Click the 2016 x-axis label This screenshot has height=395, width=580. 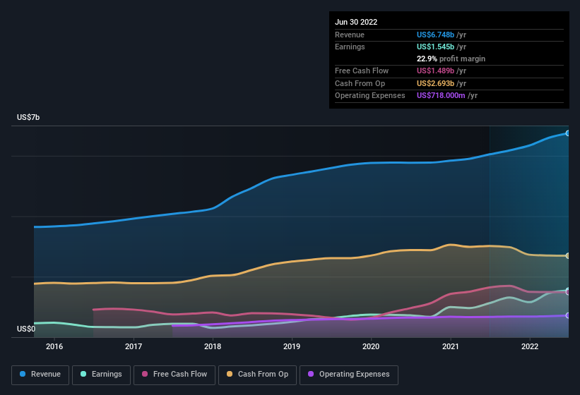click(x=54, y=346)
